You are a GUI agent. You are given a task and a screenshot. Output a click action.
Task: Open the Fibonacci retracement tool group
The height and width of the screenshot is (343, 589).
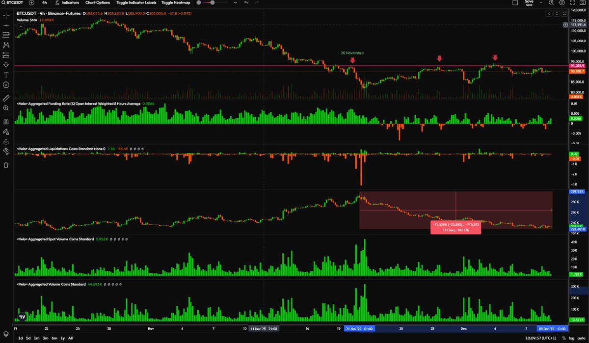coord(6,35)
